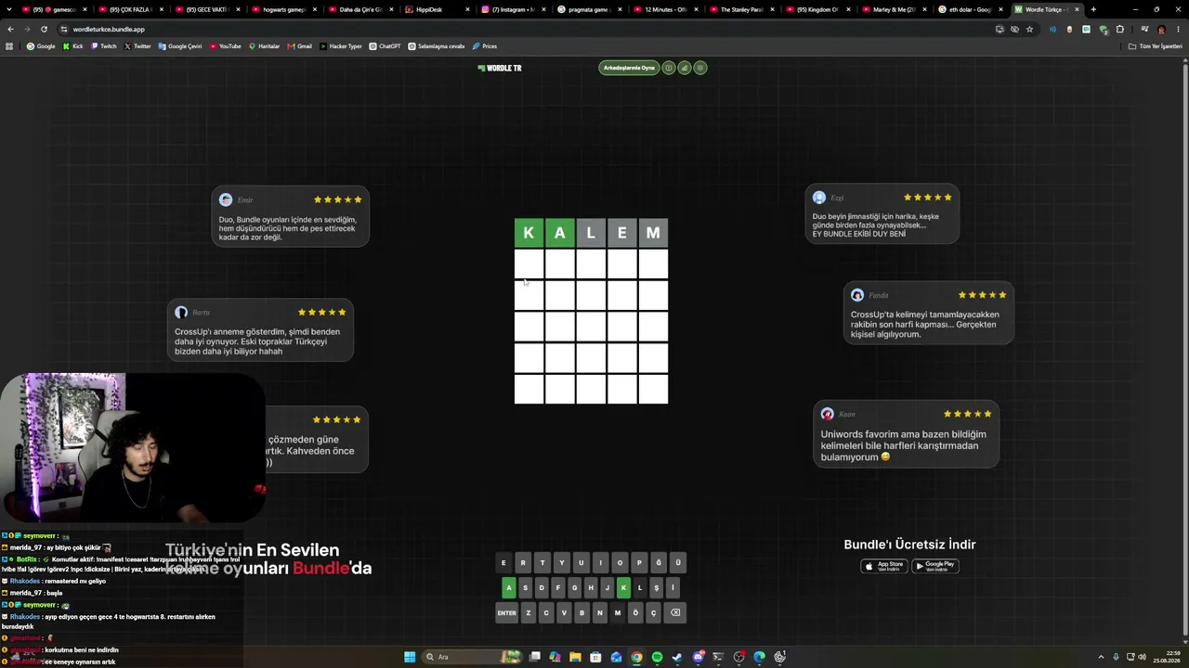Switch to the HippiDesk tab

tap(438, 9)
